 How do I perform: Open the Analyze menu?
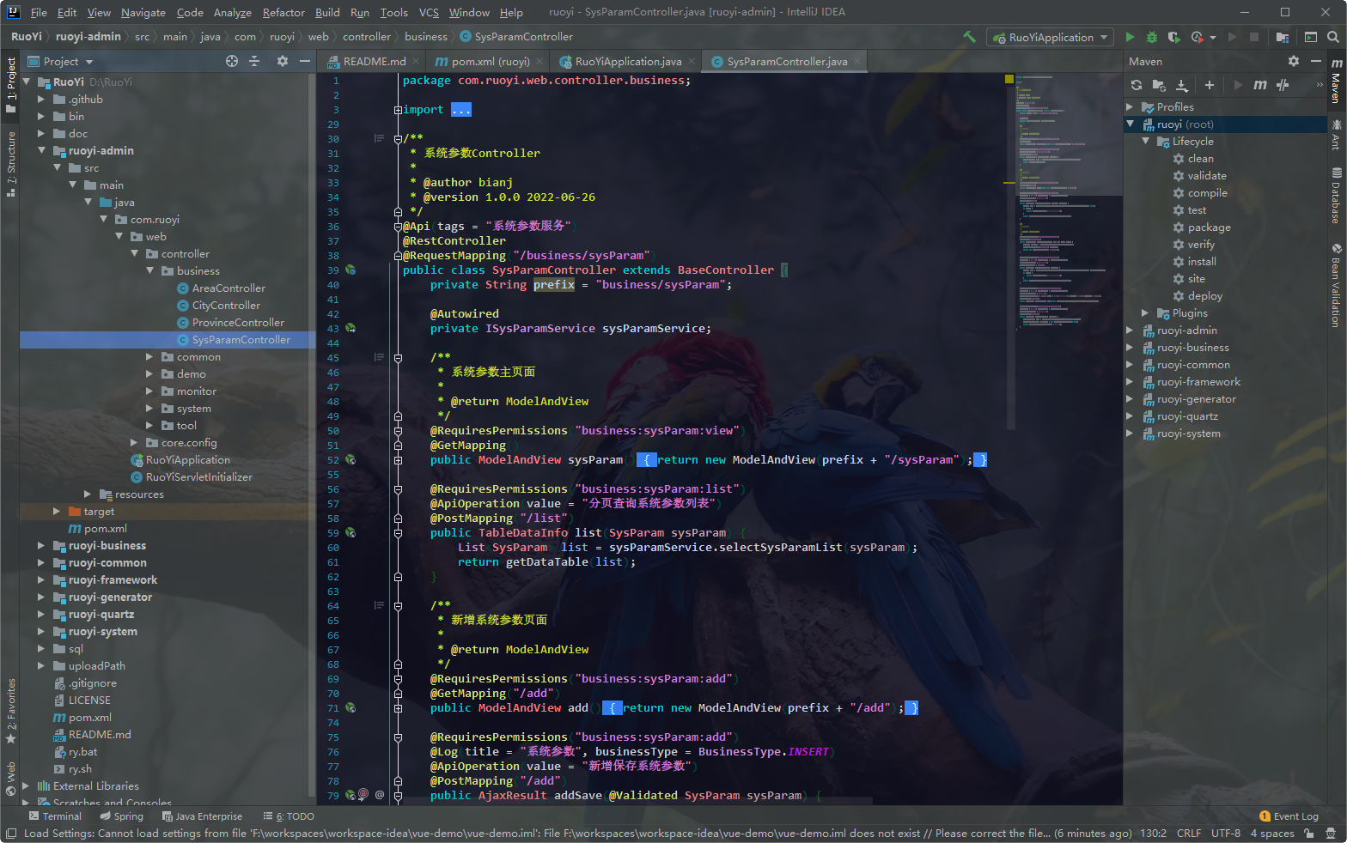coord(232,12)
